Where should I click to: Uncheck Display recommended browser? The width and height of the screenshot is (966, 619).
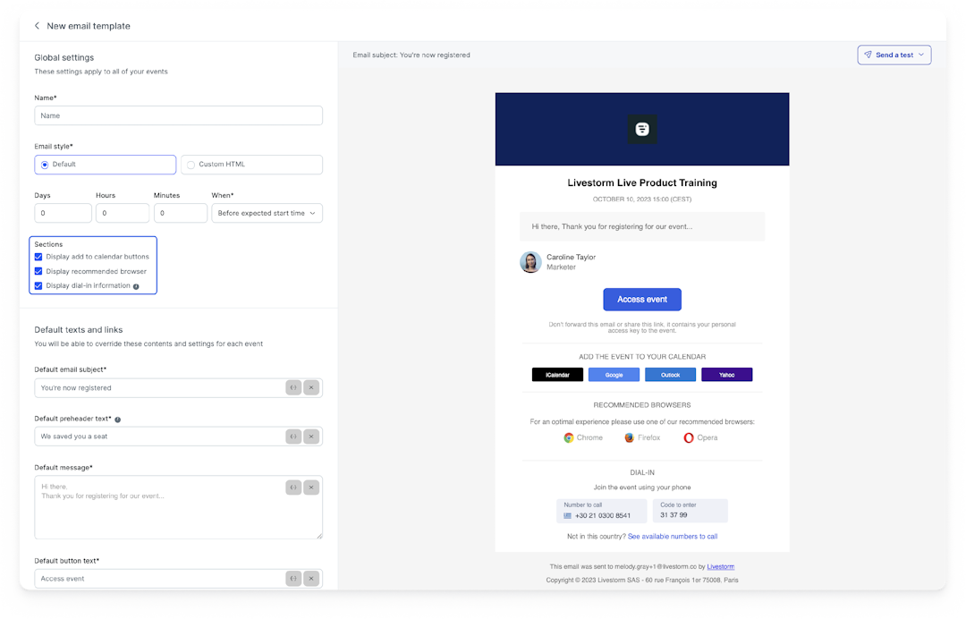[x=38, y=272]
